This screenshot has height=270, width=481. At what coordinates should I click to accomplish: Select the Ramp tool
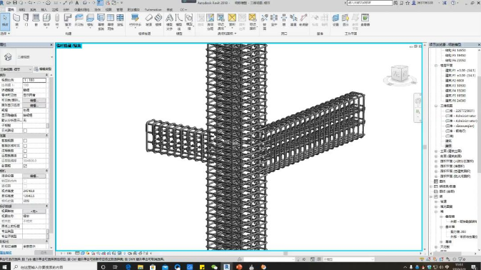coord(148,21)
